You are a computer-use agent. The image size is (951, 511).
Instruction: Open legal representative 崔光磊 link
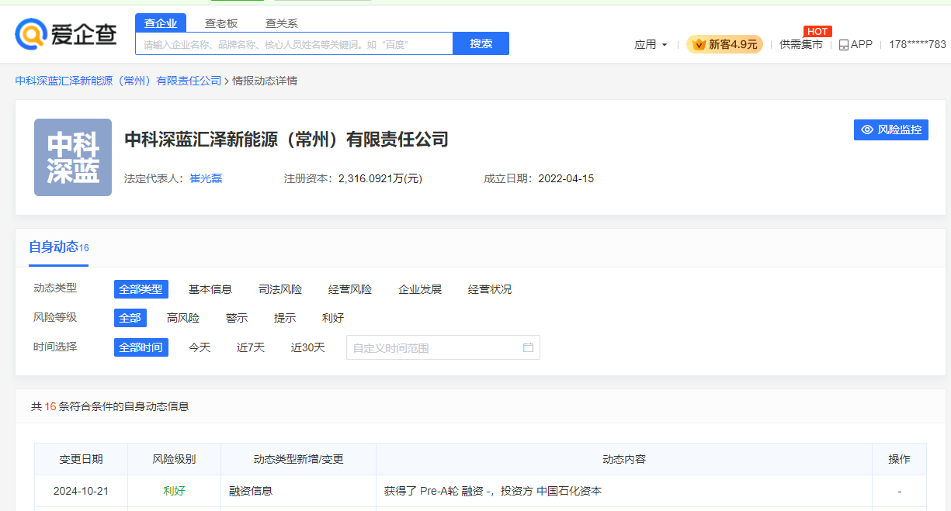[207, 178]
